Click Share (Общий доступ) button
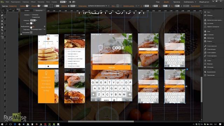 (x=204, y=2)
